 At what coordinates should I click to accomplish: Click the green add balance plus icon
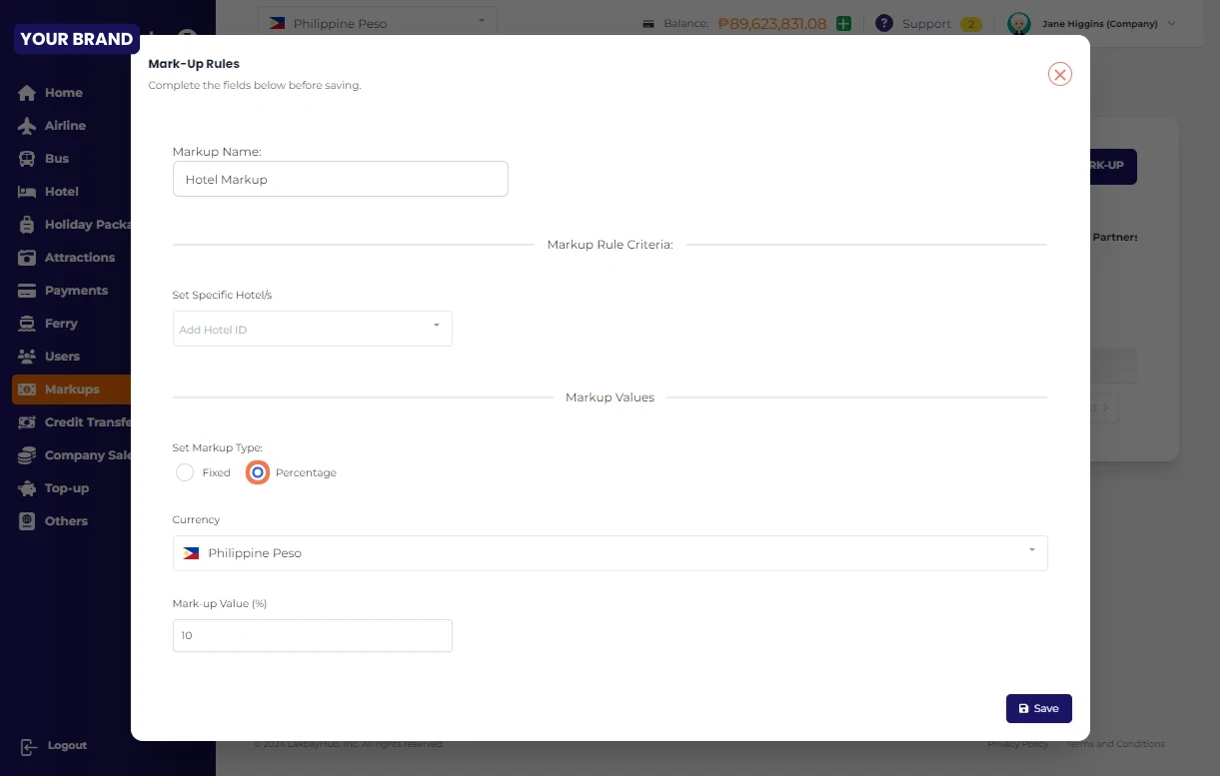[844, 23]
